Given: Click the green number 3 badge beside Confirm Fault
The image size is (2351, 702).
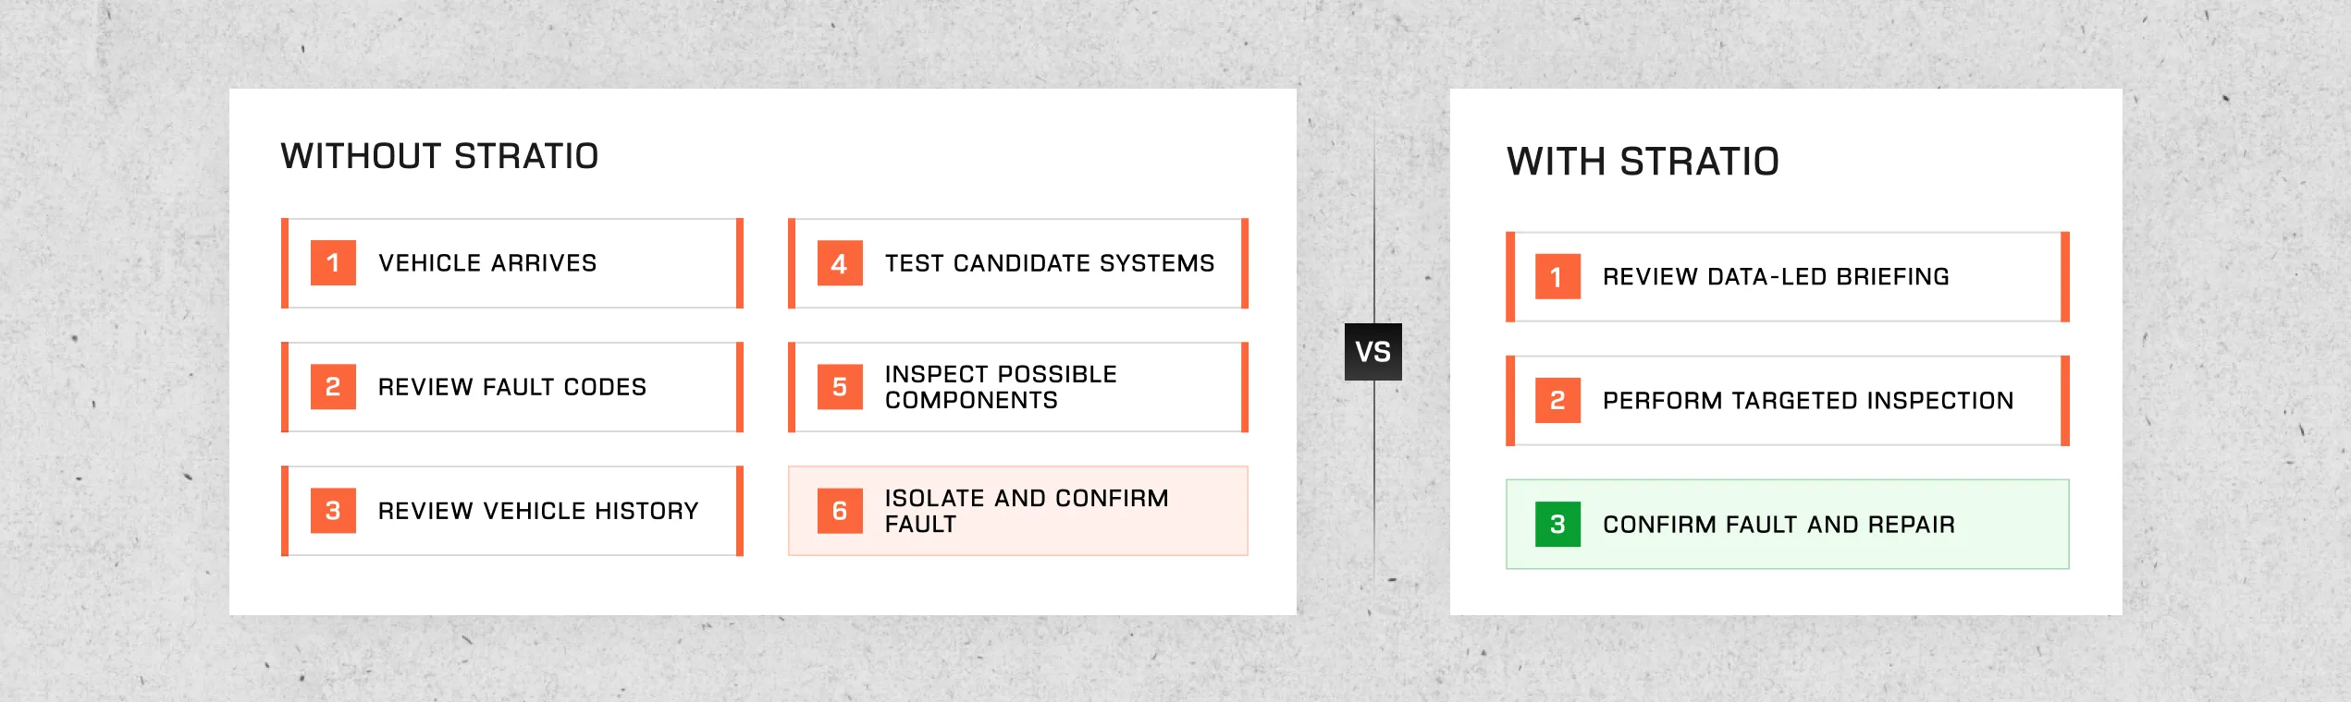Looking at the screenshot, I should coord(1557,525).
